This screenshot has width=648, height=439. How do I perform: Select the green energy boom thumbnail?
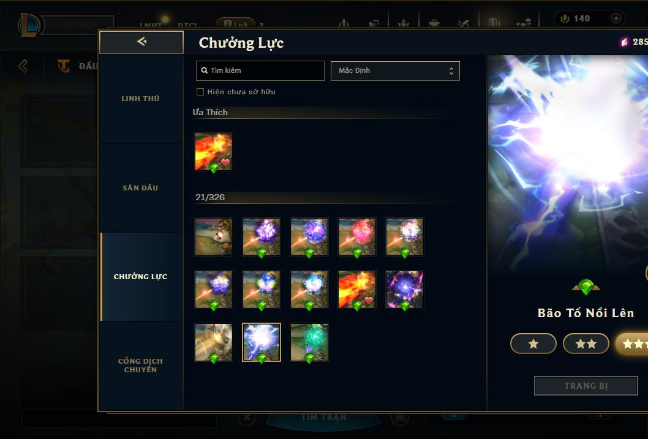point(309,342)
